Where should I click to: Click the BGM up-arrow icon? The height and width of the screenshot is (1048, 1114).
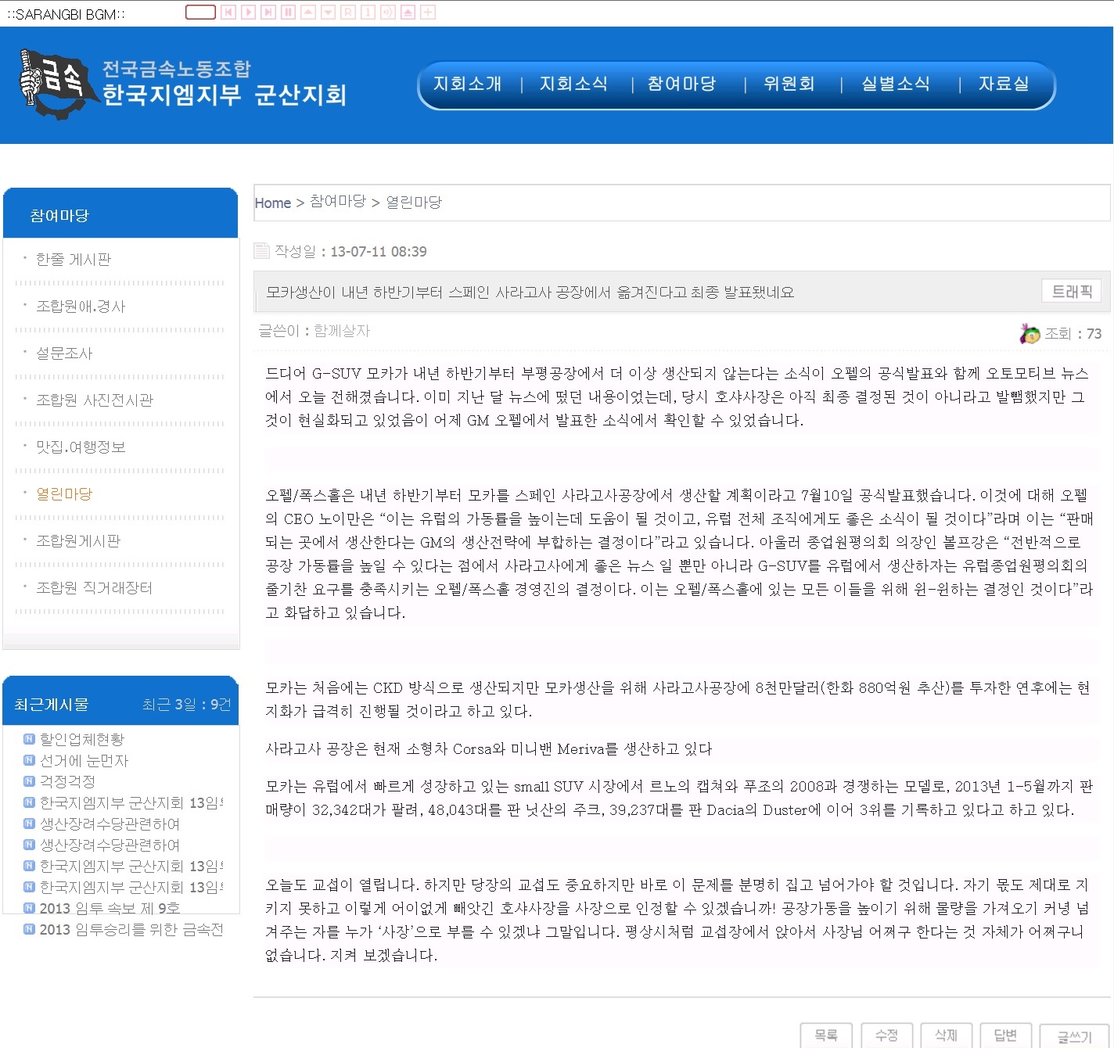[308, 12]
